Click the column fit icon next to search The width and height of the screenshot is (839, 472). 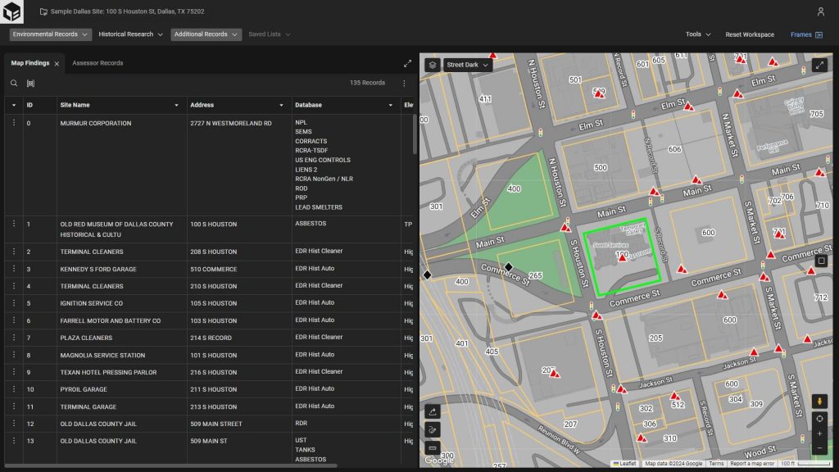point(30,83)
